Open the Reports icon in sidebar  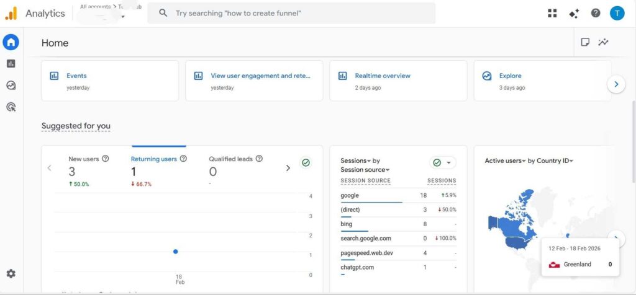tap(11, 64)
